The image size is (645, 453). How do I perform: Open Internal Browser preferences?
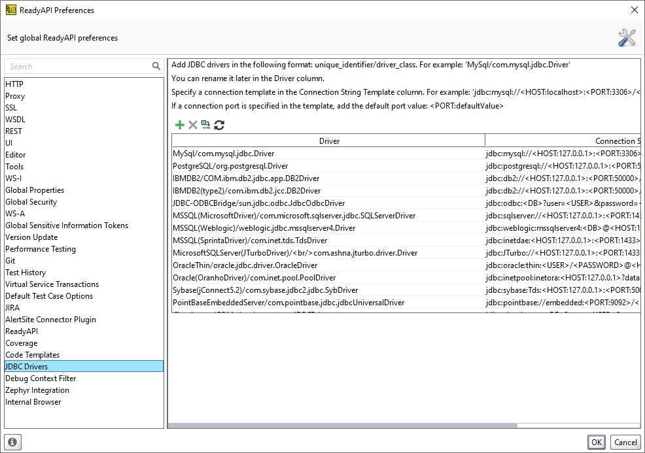[84, 402]
